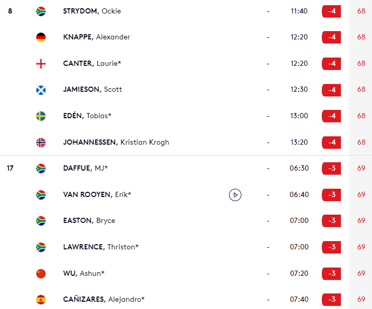Click Thriston Lawrence's name

click(x=101, y=247)
